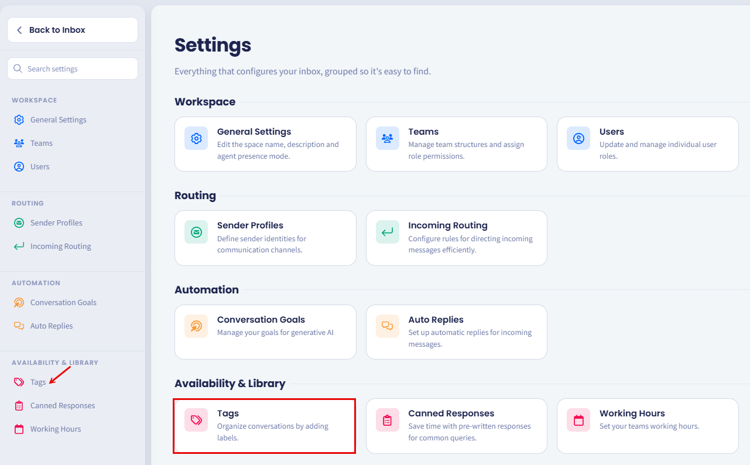Click the Users profile icon in sidebar
750x465 pixels.
coord(19,166)
